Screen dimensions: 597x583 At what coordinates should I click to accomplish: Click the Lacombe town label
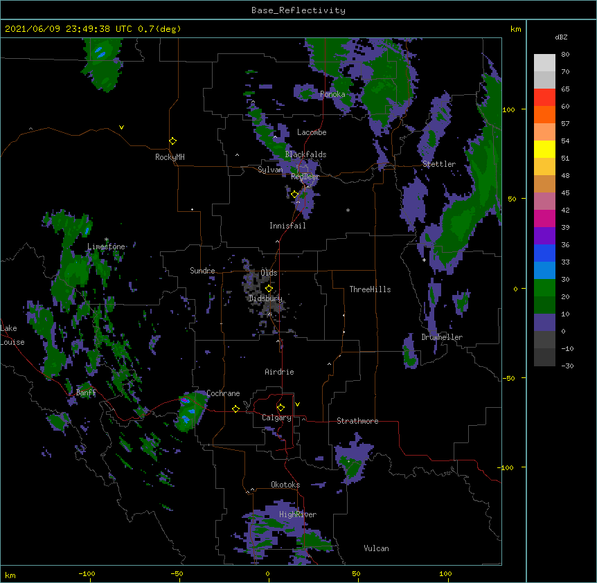point(312,132)
